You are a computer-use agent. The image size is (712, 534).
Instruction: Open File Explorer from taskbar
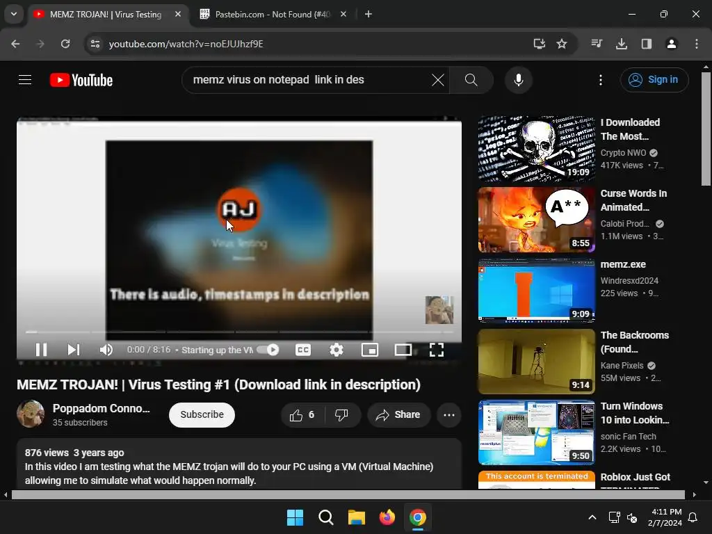pos(357,517)
